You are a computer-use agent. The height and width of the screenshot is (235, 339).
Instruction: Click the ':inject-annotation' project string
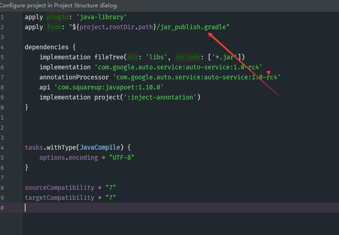[160, 97]
